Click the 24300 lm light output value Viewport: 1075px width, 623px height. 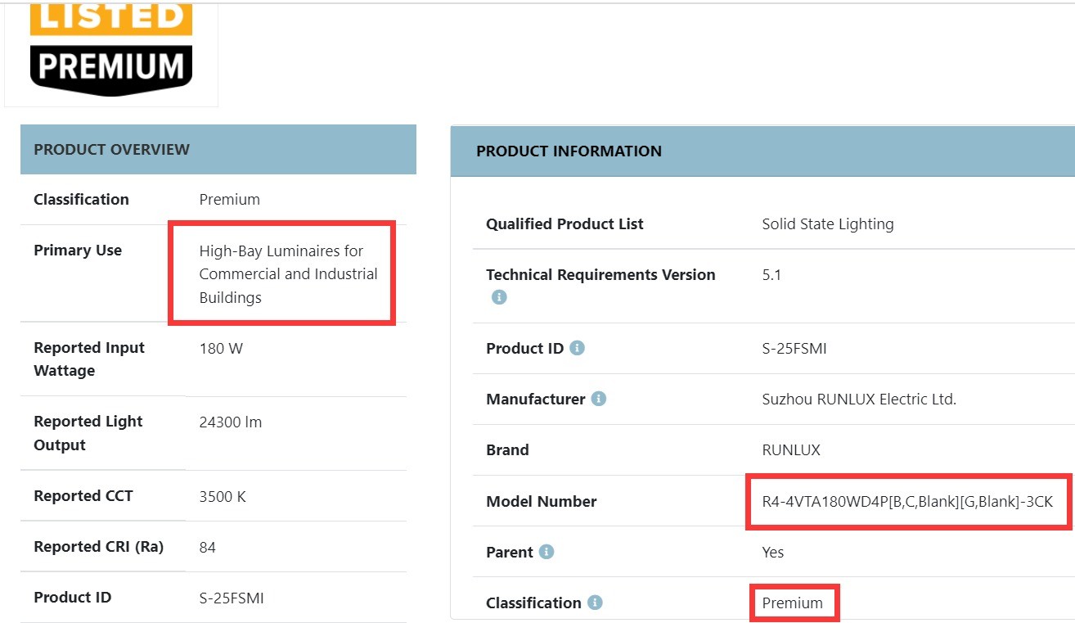click(x=230, y=422)
